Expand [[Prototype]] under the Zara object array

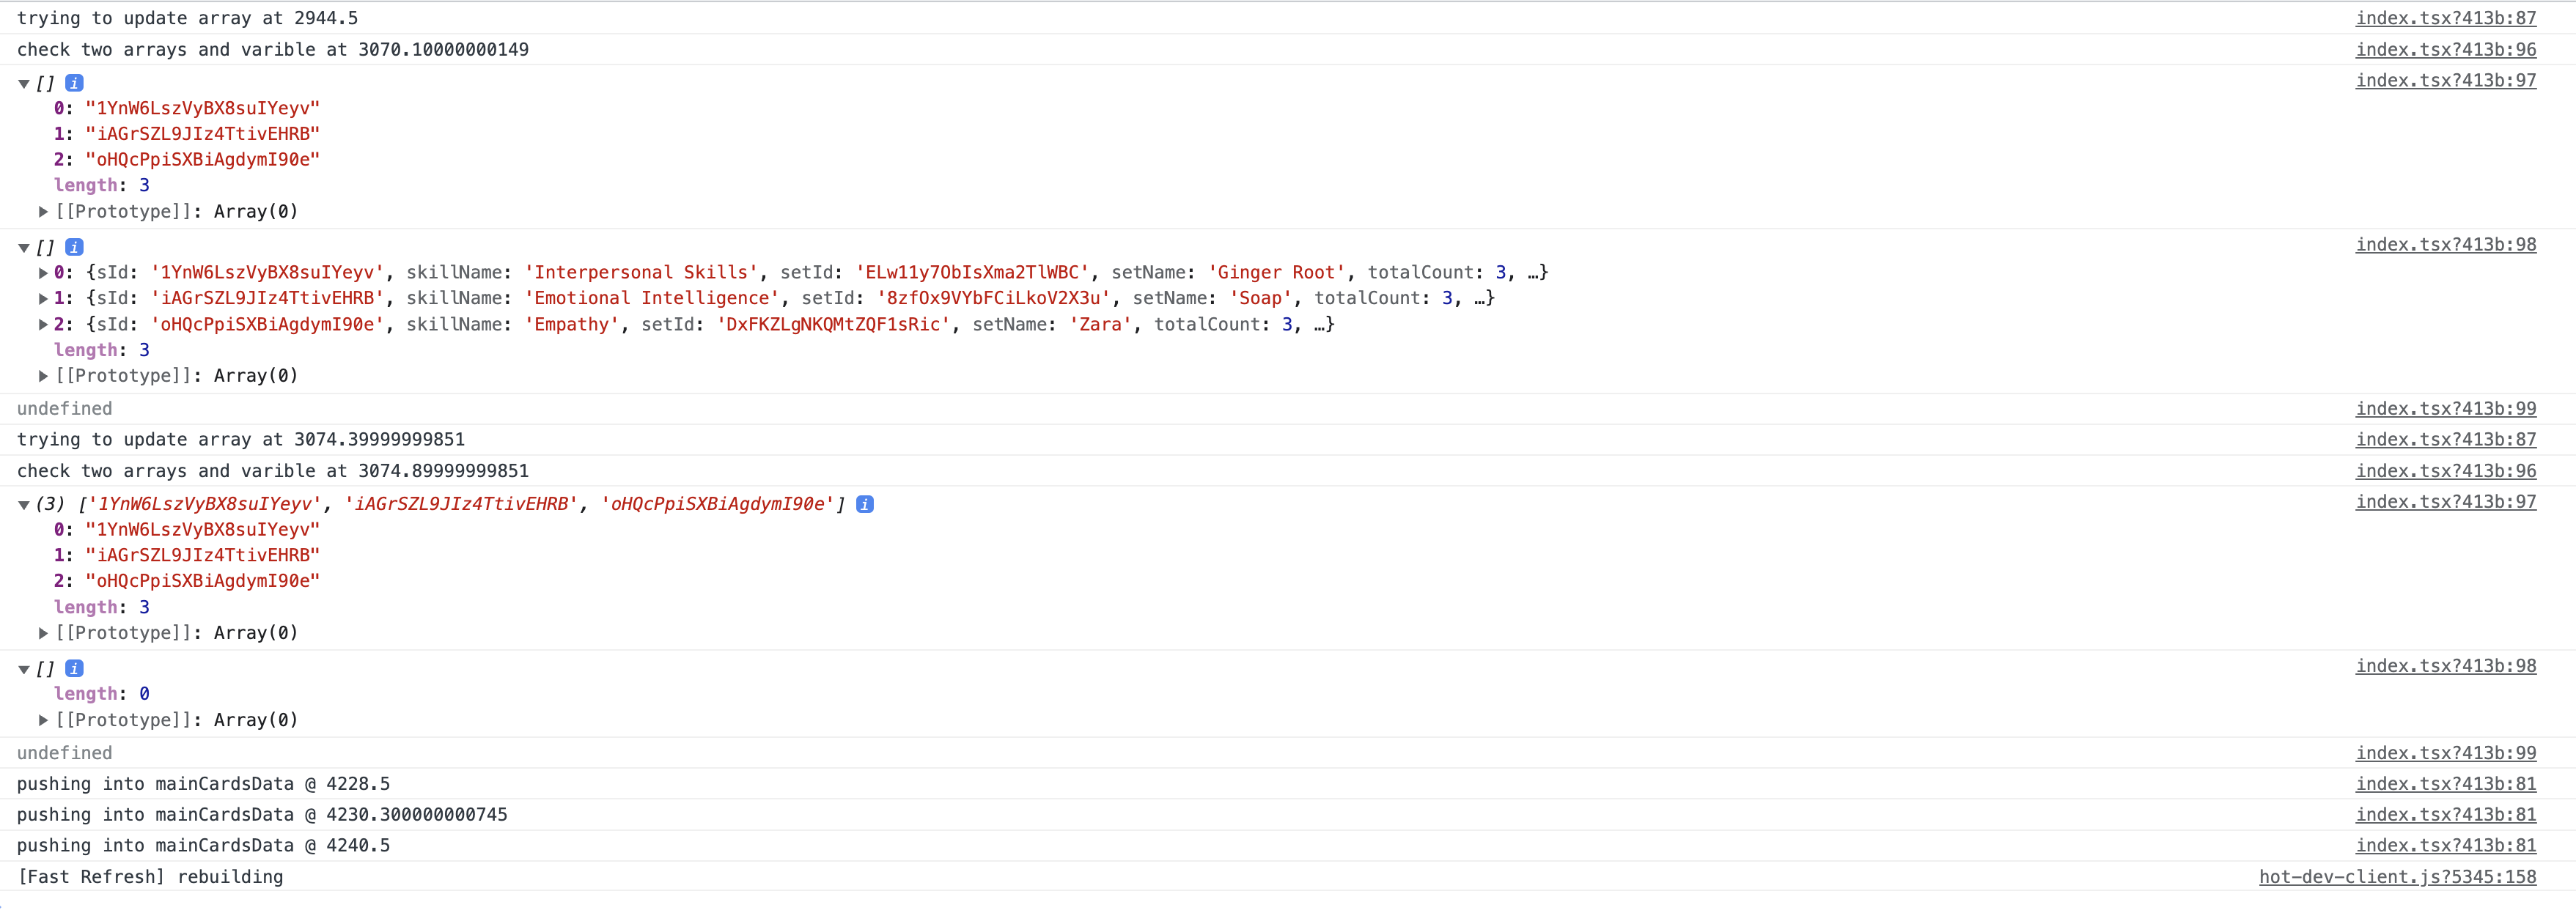point(43,375)
